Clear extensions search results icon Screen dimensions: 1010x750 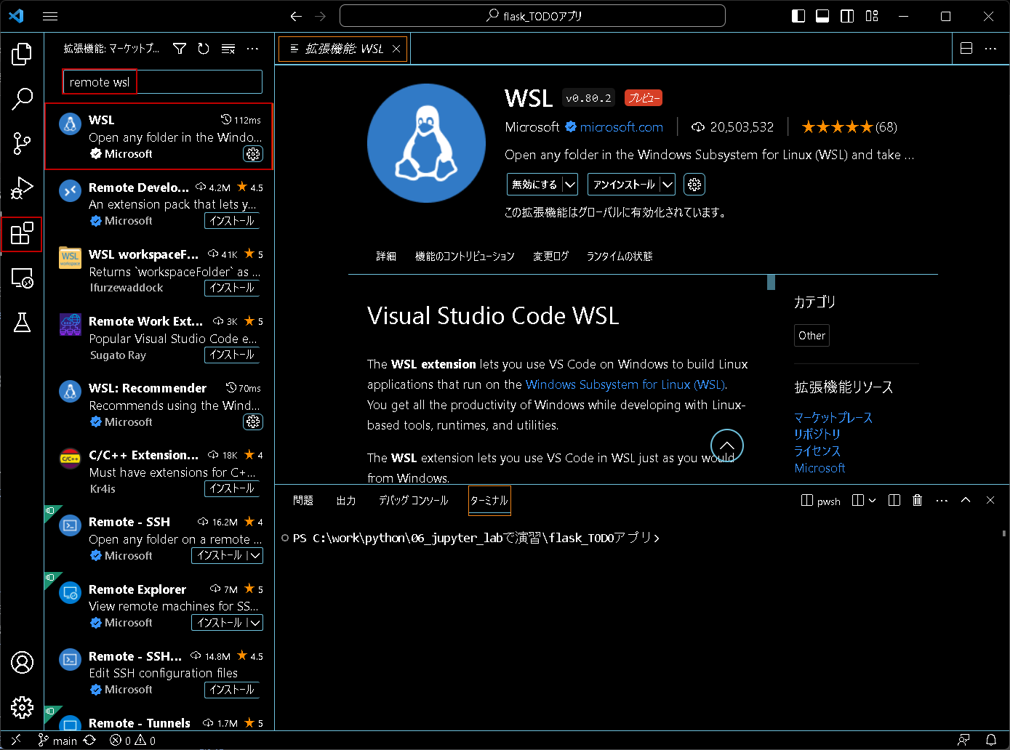pyautogui.click(x=228, y=49)
